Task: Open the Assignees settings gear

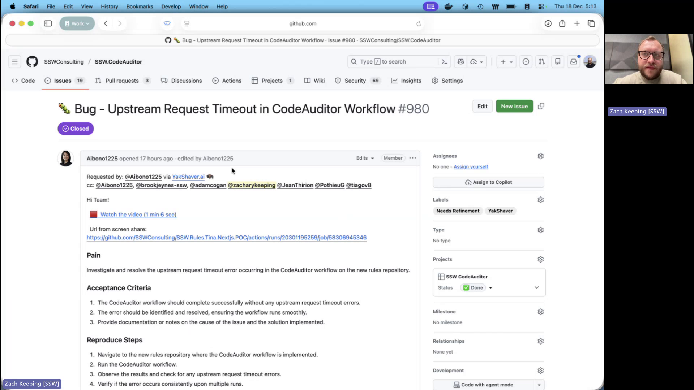Action: point(540,156)
